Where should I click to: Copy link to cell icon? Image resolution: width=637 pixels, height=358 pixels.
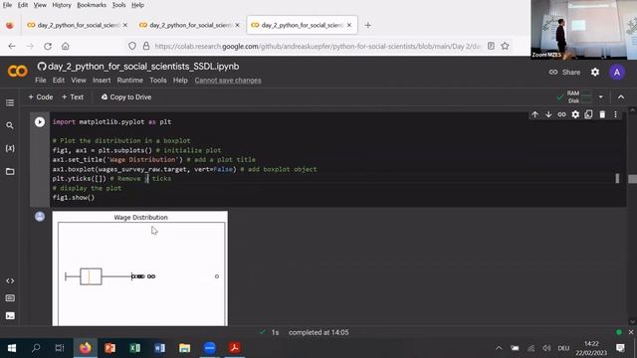coord(561,115)
